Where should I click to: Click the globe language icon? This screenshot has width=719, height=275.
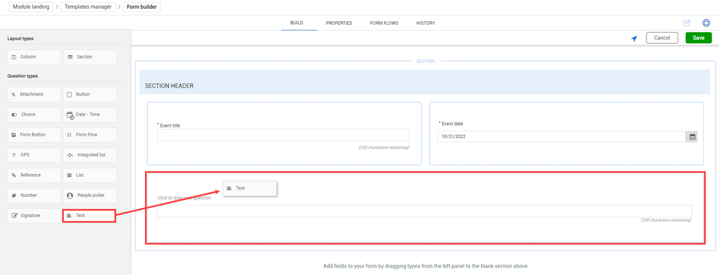(x=706, y=23)
